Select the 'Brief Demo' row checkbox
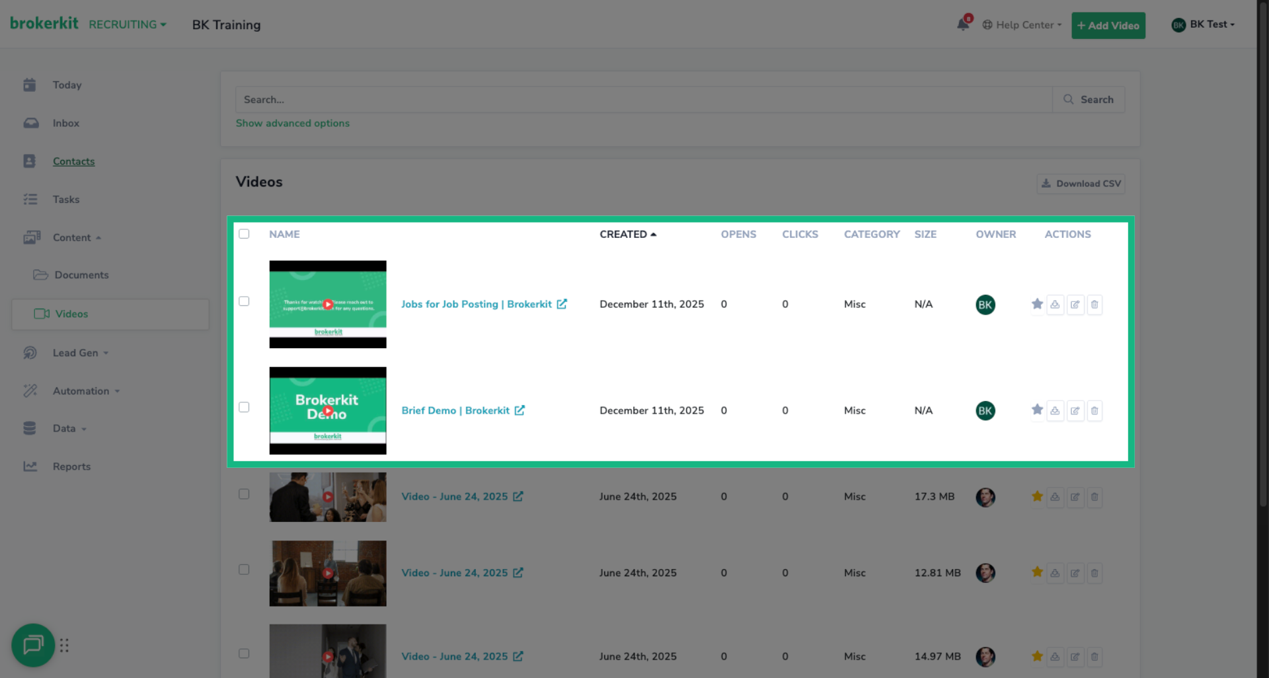This screenshot has height=678, width=1269. (x=244, y=407)
